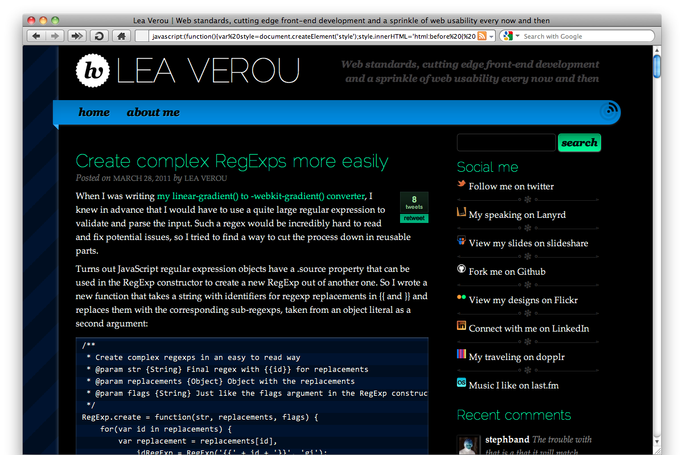Viewport: 684px width, 455px height.
Task: Open the 'about me' navigation item
Action: (153, 113)
